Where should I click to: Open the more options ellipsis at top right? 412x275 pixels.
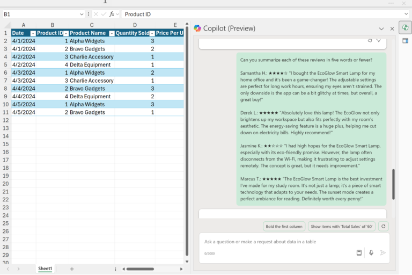391,3
